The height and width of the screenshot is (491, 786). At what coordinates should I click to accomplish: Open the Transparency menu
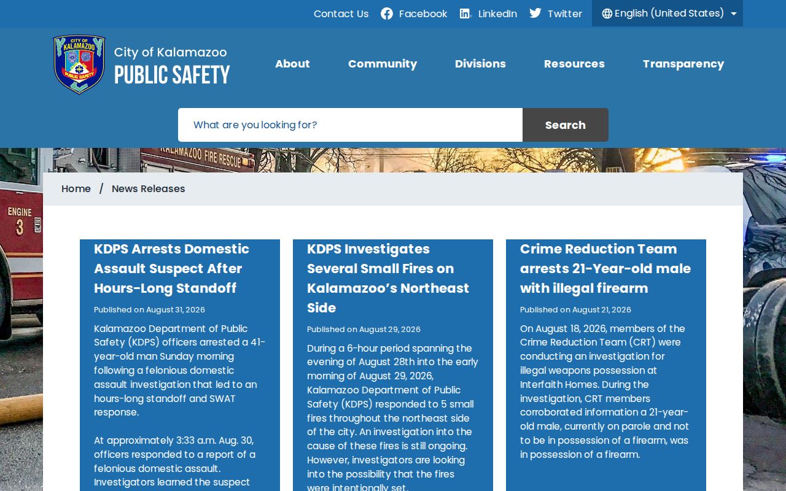(683, 64)
